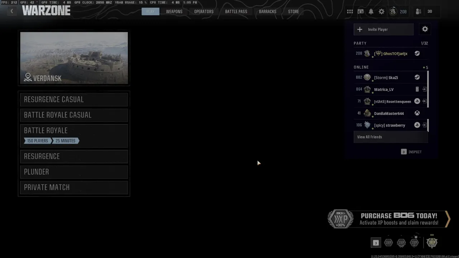
Task: Click Steam platform icon next to SkaZi
Action: 417,77
